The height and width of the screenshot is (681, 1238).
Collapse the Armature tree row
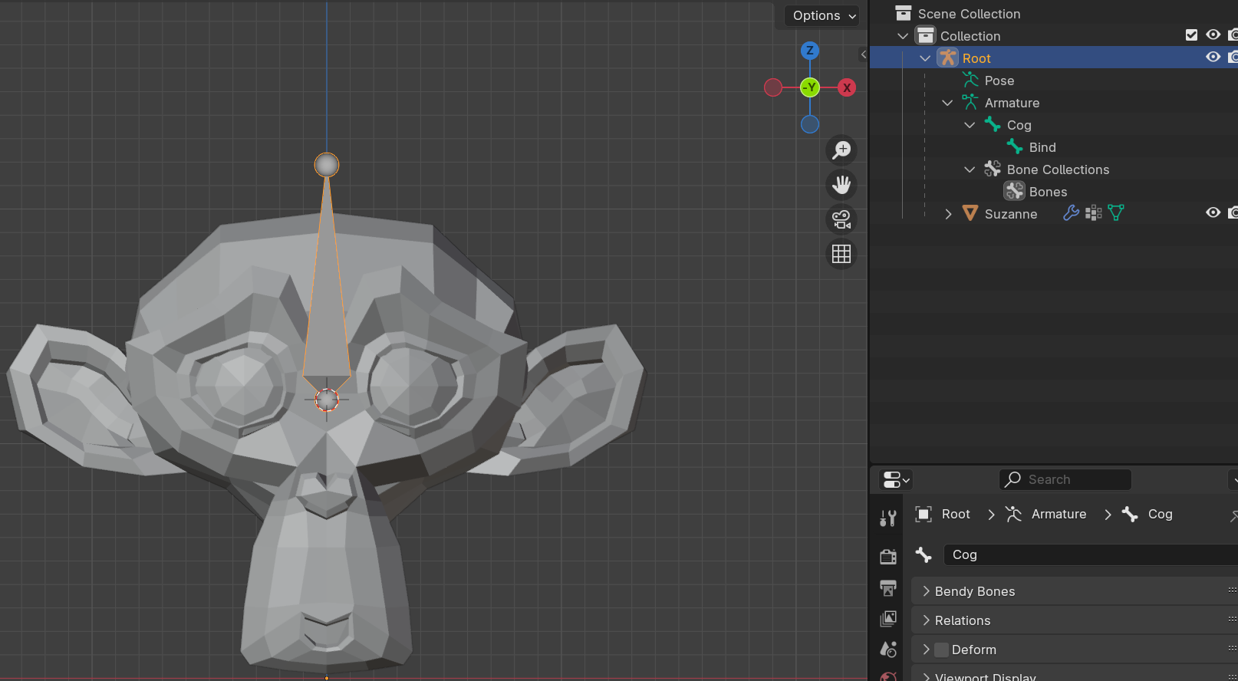coord(947,103)
